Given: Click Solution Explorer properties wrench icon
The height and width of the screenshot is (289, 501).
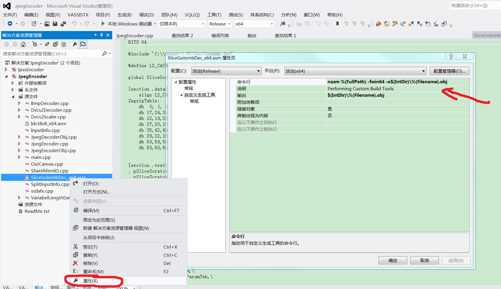Looking at the screenshot, I should [75, 44].
